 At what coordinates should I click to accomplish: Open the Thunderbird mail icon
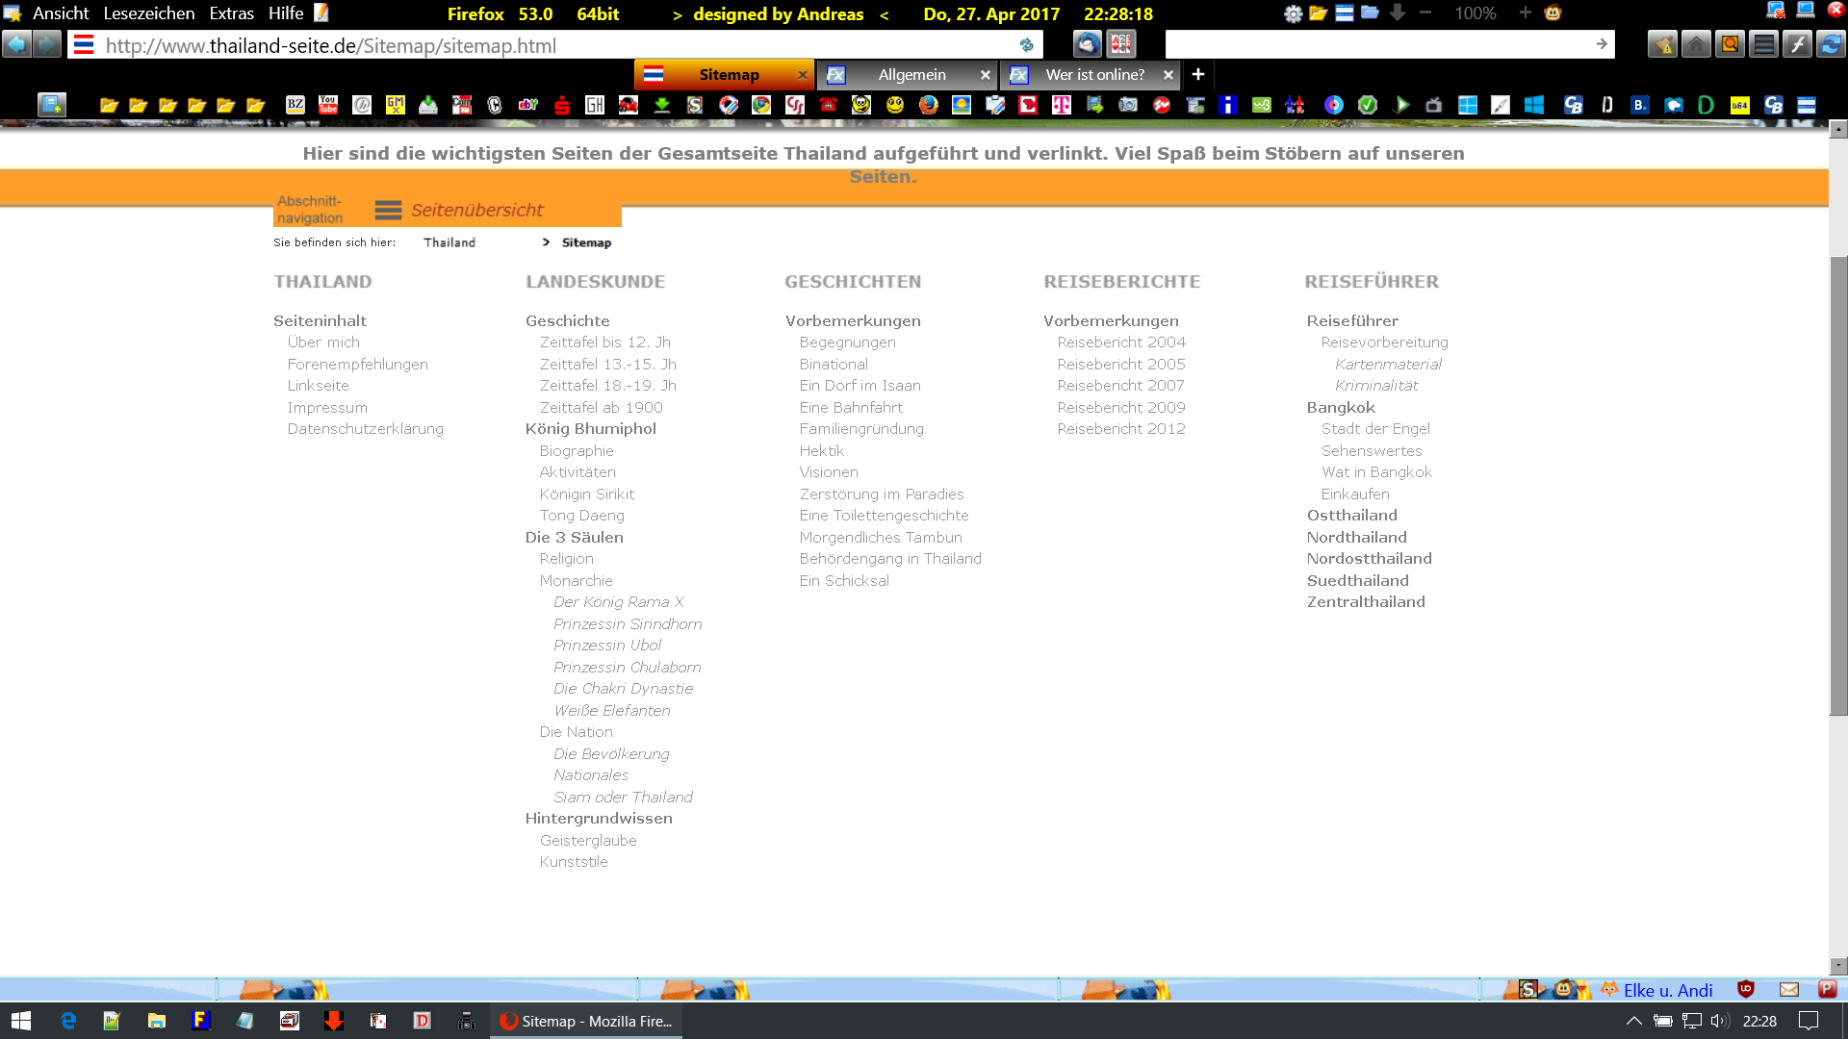pos(1088,44)
